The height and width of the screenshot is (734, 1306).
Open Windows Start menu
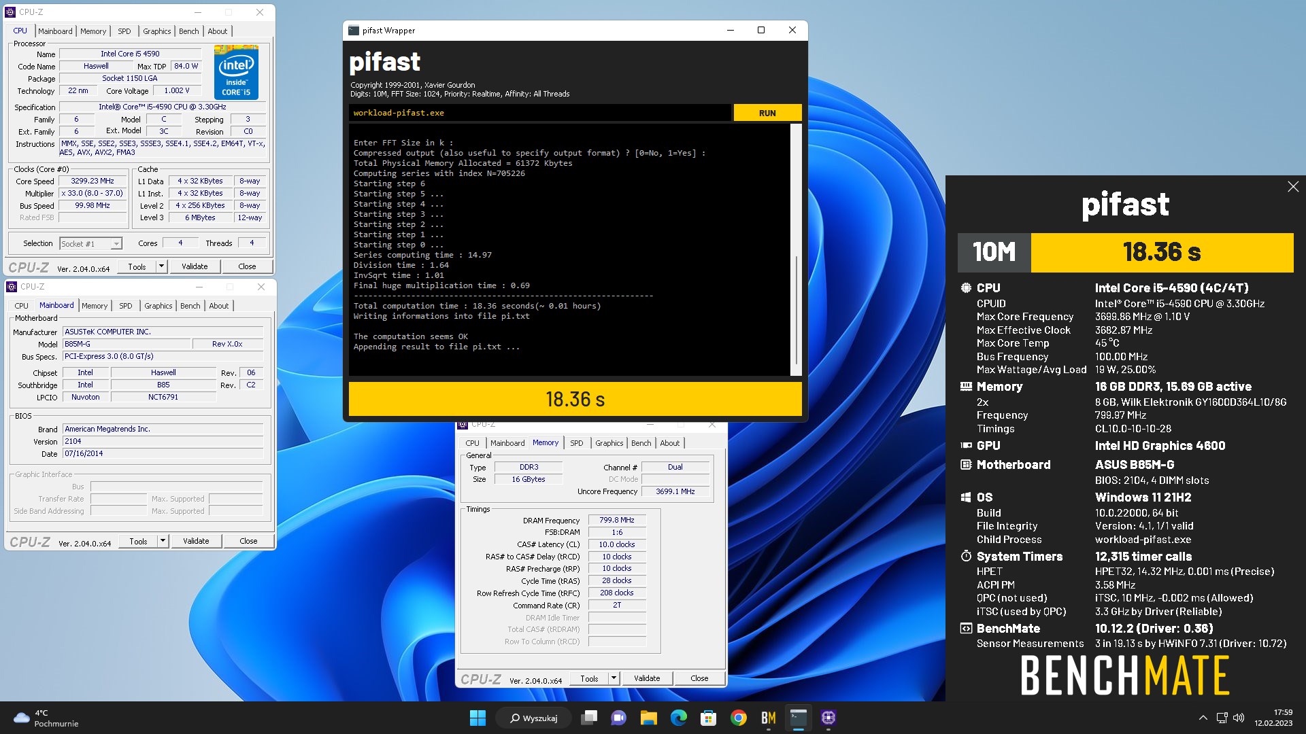click(x=478, y=718)
